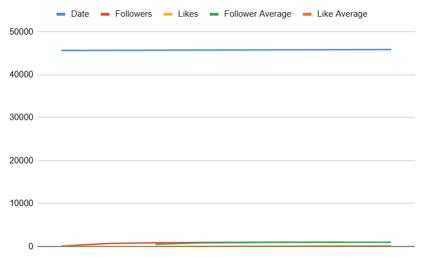Click the orange Like Average swatch
Image resolution: width=423 pixels, height=258 pixels.
tap(307, 14)
